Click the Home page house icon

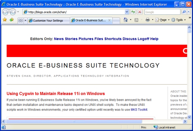point(126,20)
